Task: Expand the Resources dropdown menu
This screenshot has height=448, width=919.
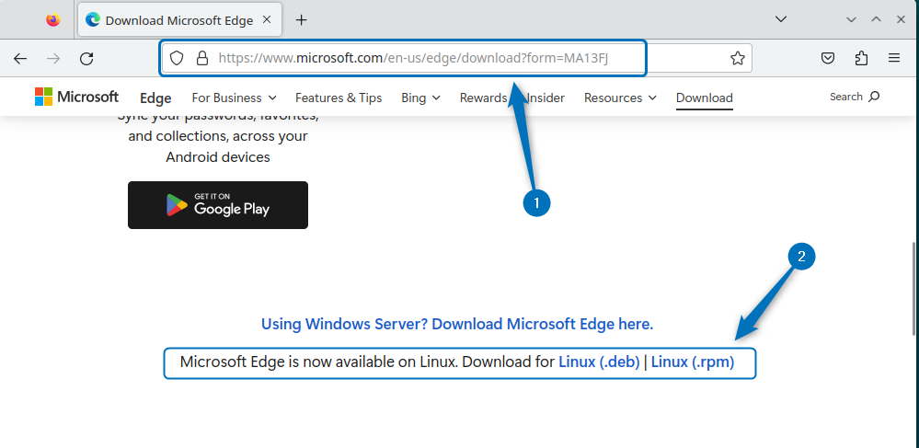Action: 620,98
